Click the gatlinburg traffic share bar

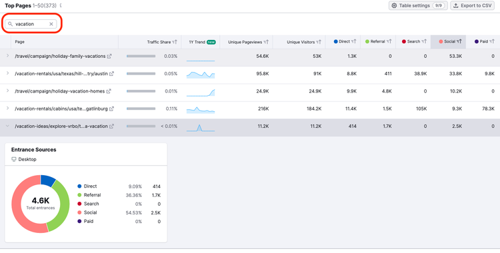pos(141,109)
